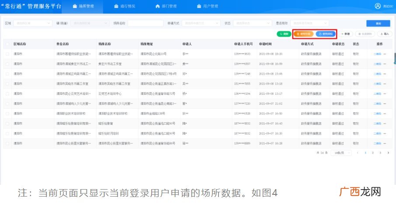Image resolution: width=396 pixels, height=204 pixels.
Task: Open more actions for the 137****7220 row
Action: [x=385, y=104]
